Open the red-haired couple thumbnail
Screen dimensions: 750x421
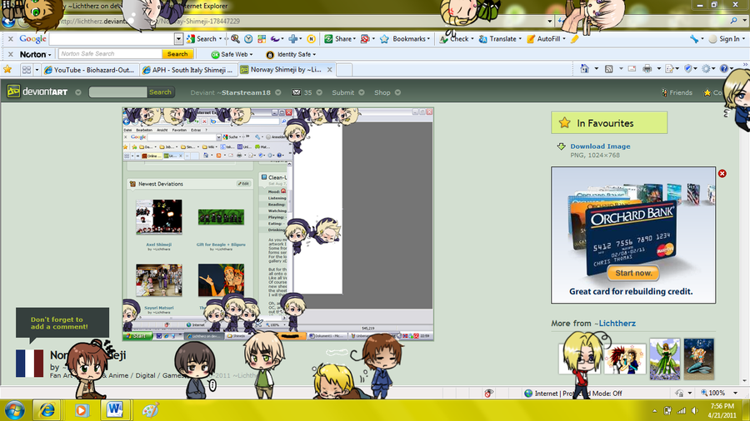click(x=626, y=359)
